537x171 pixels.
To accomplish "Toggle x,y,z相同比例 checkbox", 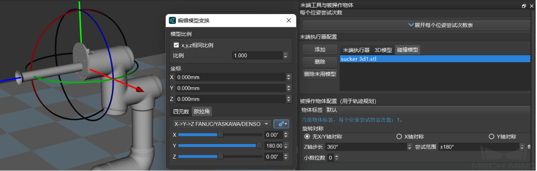I will [x=176, y=45].
